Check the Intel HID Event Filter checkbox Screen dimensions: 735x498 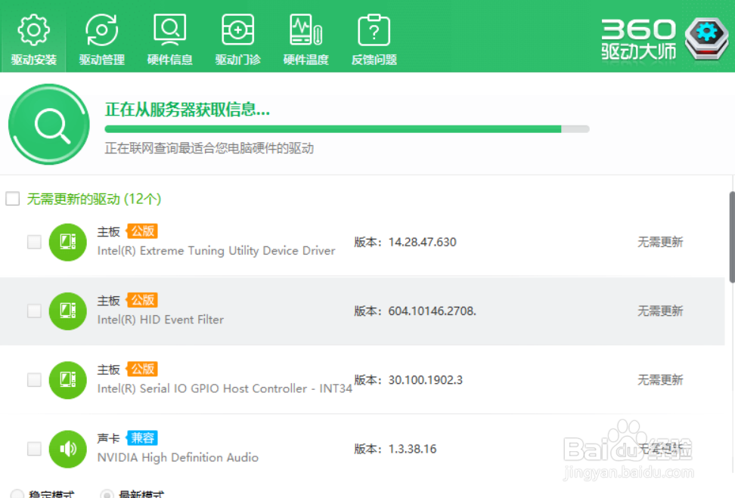click(x=34, y=311)
